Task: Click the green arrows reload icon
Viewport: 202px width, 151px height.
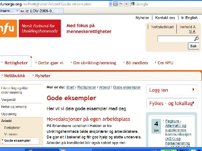Action: tap(121, 4)
